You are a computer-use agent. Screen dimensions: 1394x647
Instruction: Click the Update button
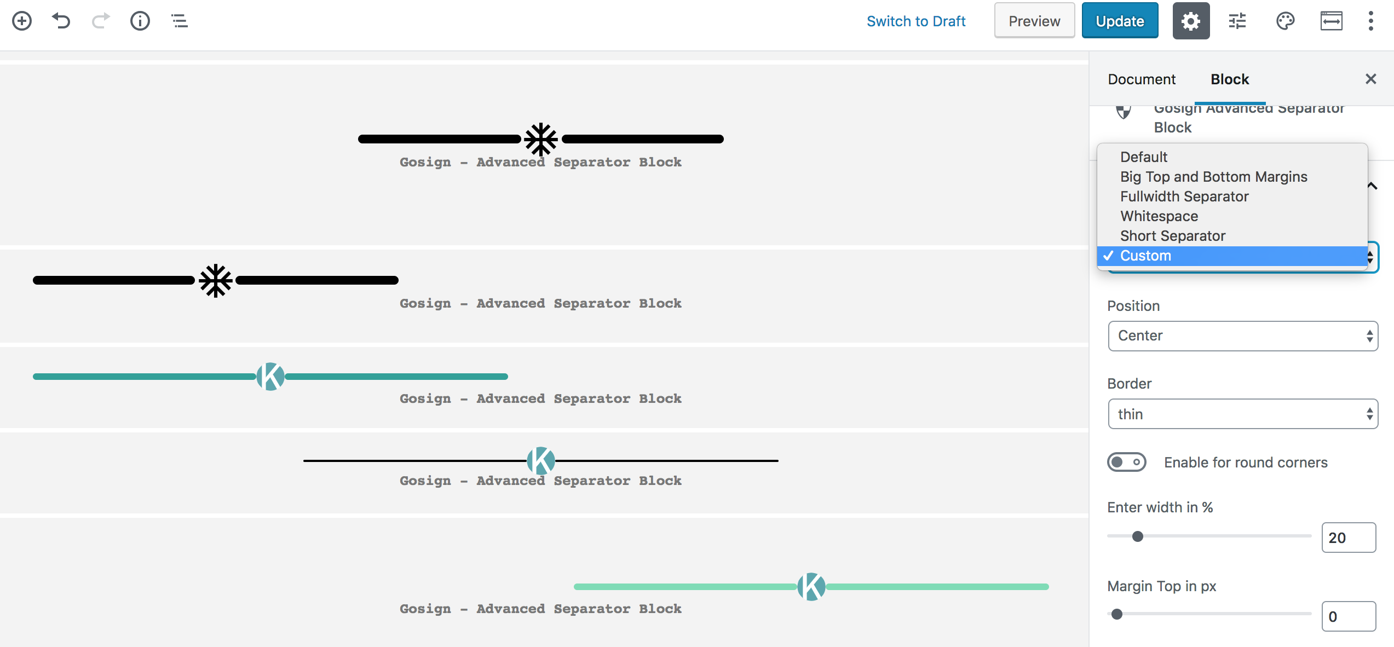[1120, 21]
